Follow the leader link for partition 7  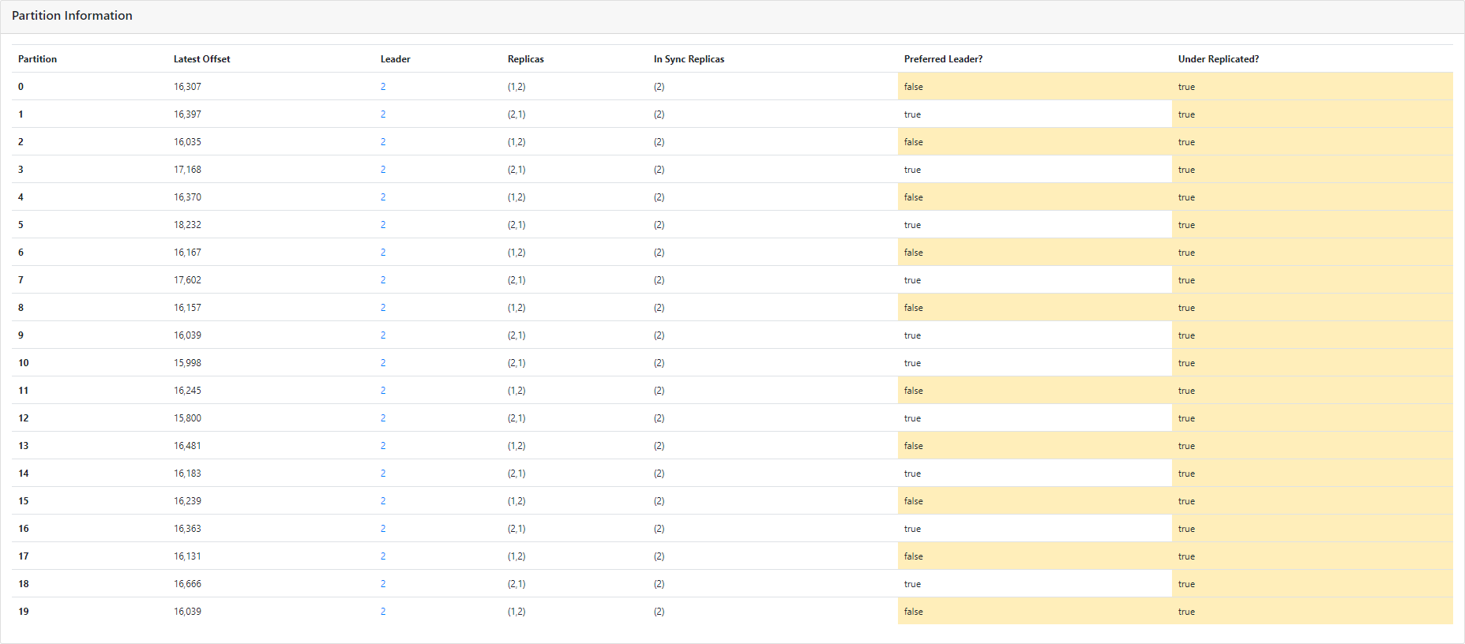point(383,280)
